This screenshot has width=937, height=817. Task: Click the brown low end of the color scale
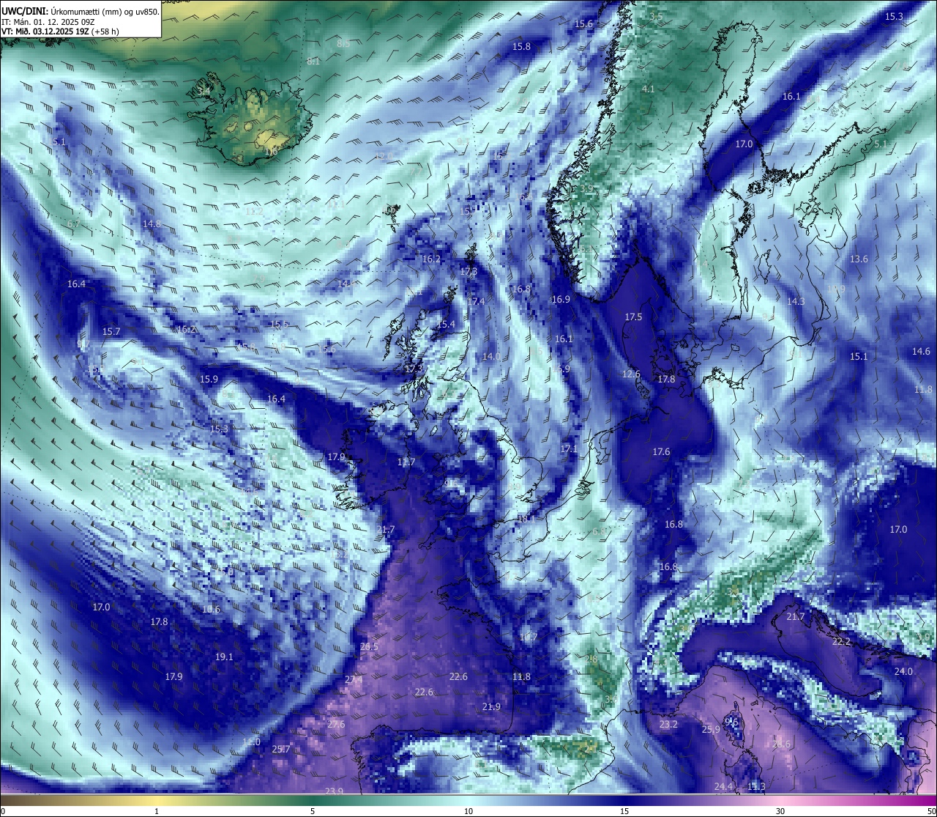[x=11, y=800]
